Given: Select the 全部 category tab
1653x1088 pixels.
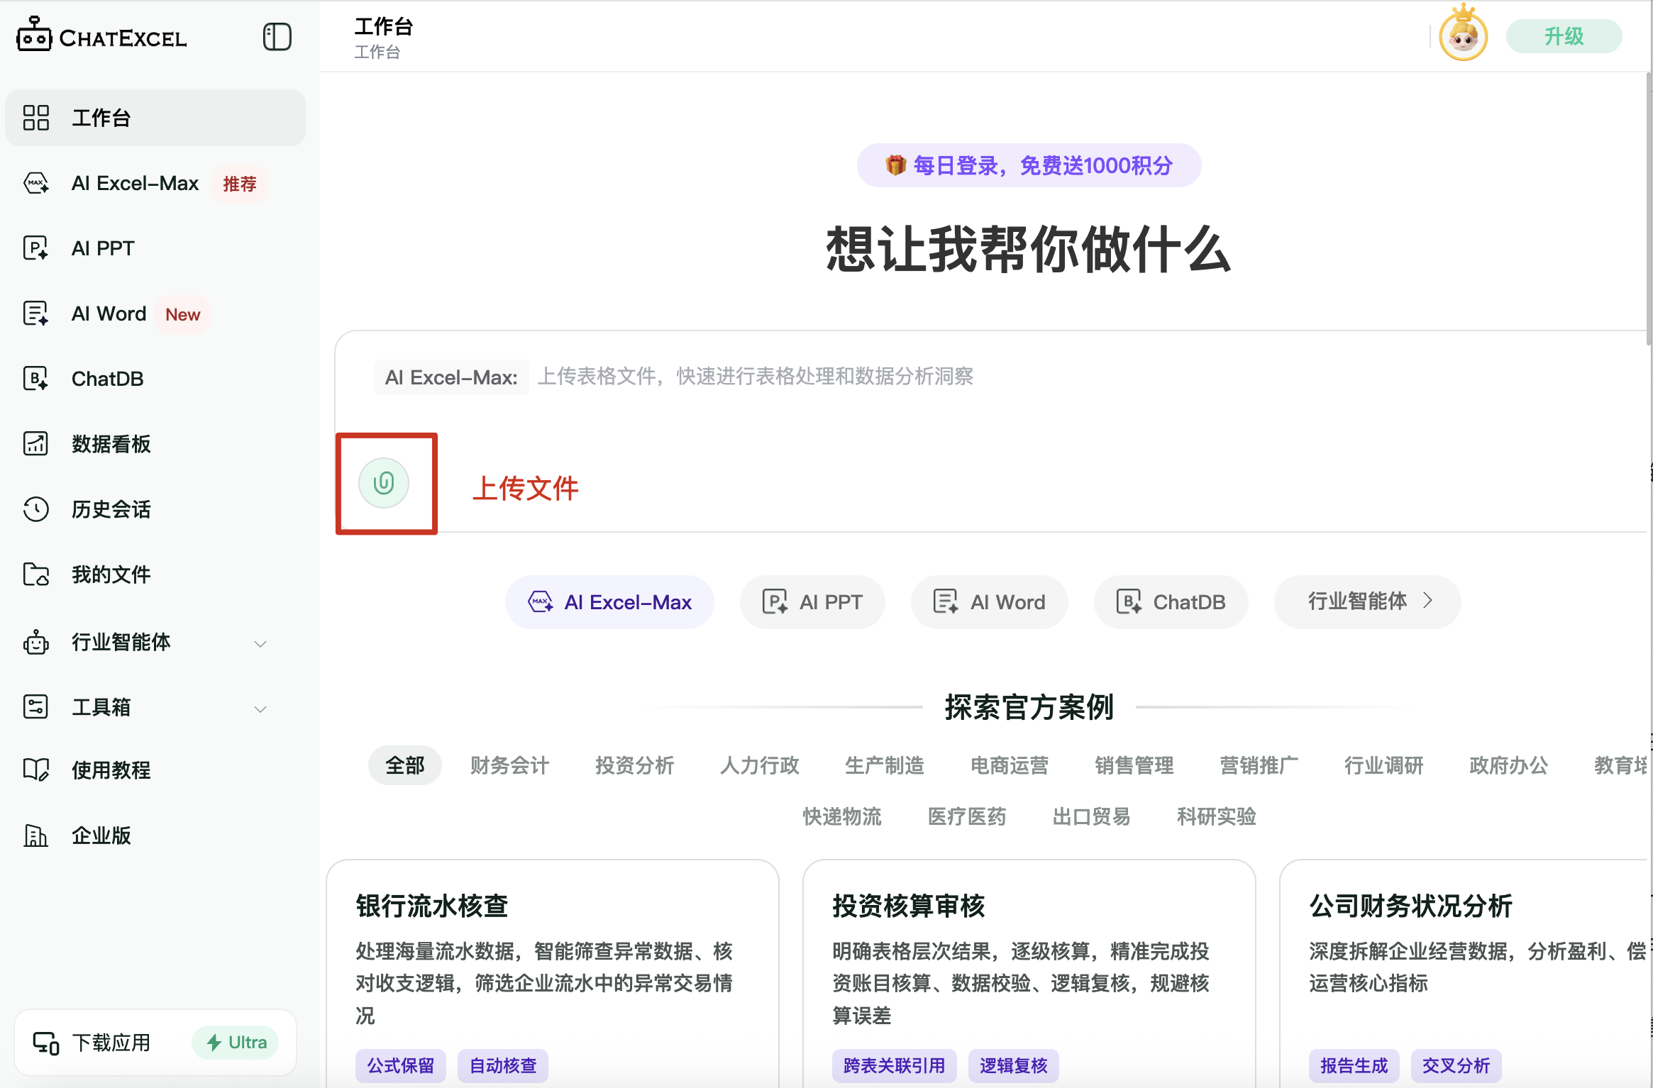Looking at the screenshot, I should pos(405,765).
